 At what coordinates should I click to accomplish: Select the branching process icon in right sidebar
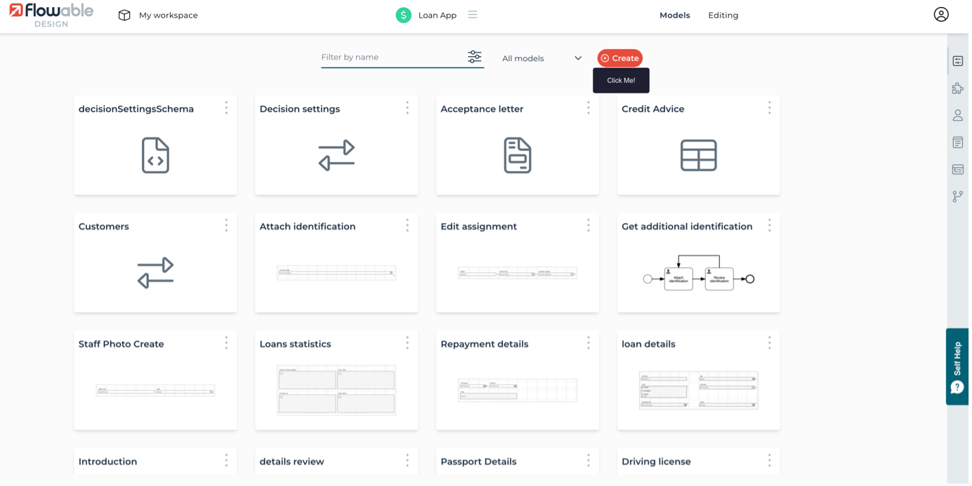pyautogui.click(x=957, y=197)
